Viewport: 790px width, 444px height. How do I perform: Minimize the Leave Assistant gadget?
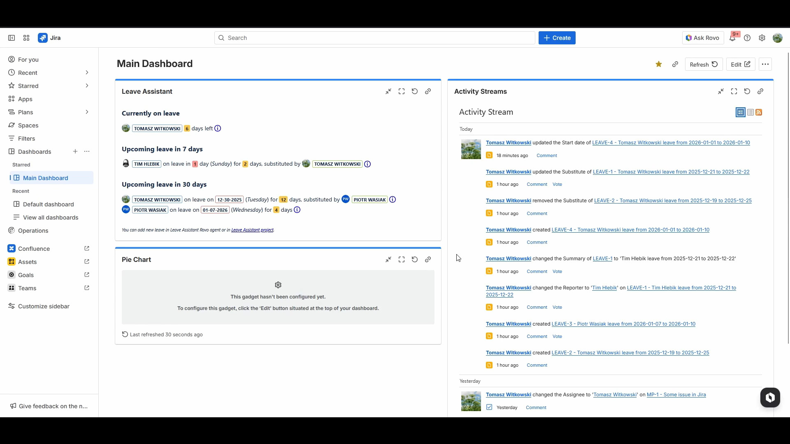point(388,91)
